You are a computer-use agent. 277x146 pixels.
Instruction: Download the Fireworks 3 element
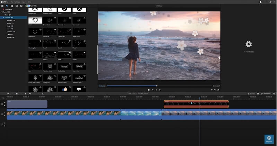point(84,18)
